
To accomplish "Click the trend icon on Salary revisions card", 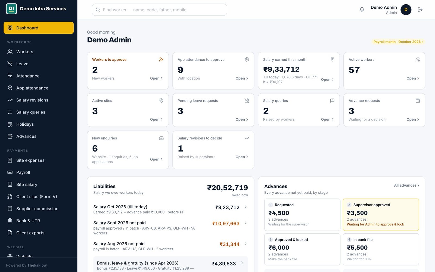I will tap(247, 138).
